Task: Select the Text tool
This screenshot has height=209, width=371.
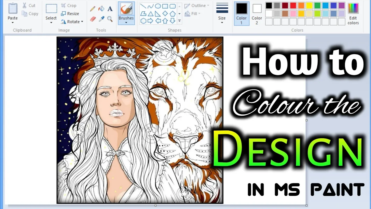Action: coord(110,9)
